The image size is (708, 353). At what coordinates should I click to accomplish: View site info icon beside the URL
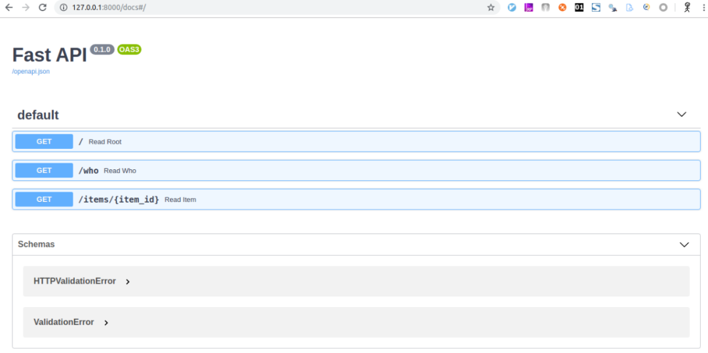pos(64,8)
